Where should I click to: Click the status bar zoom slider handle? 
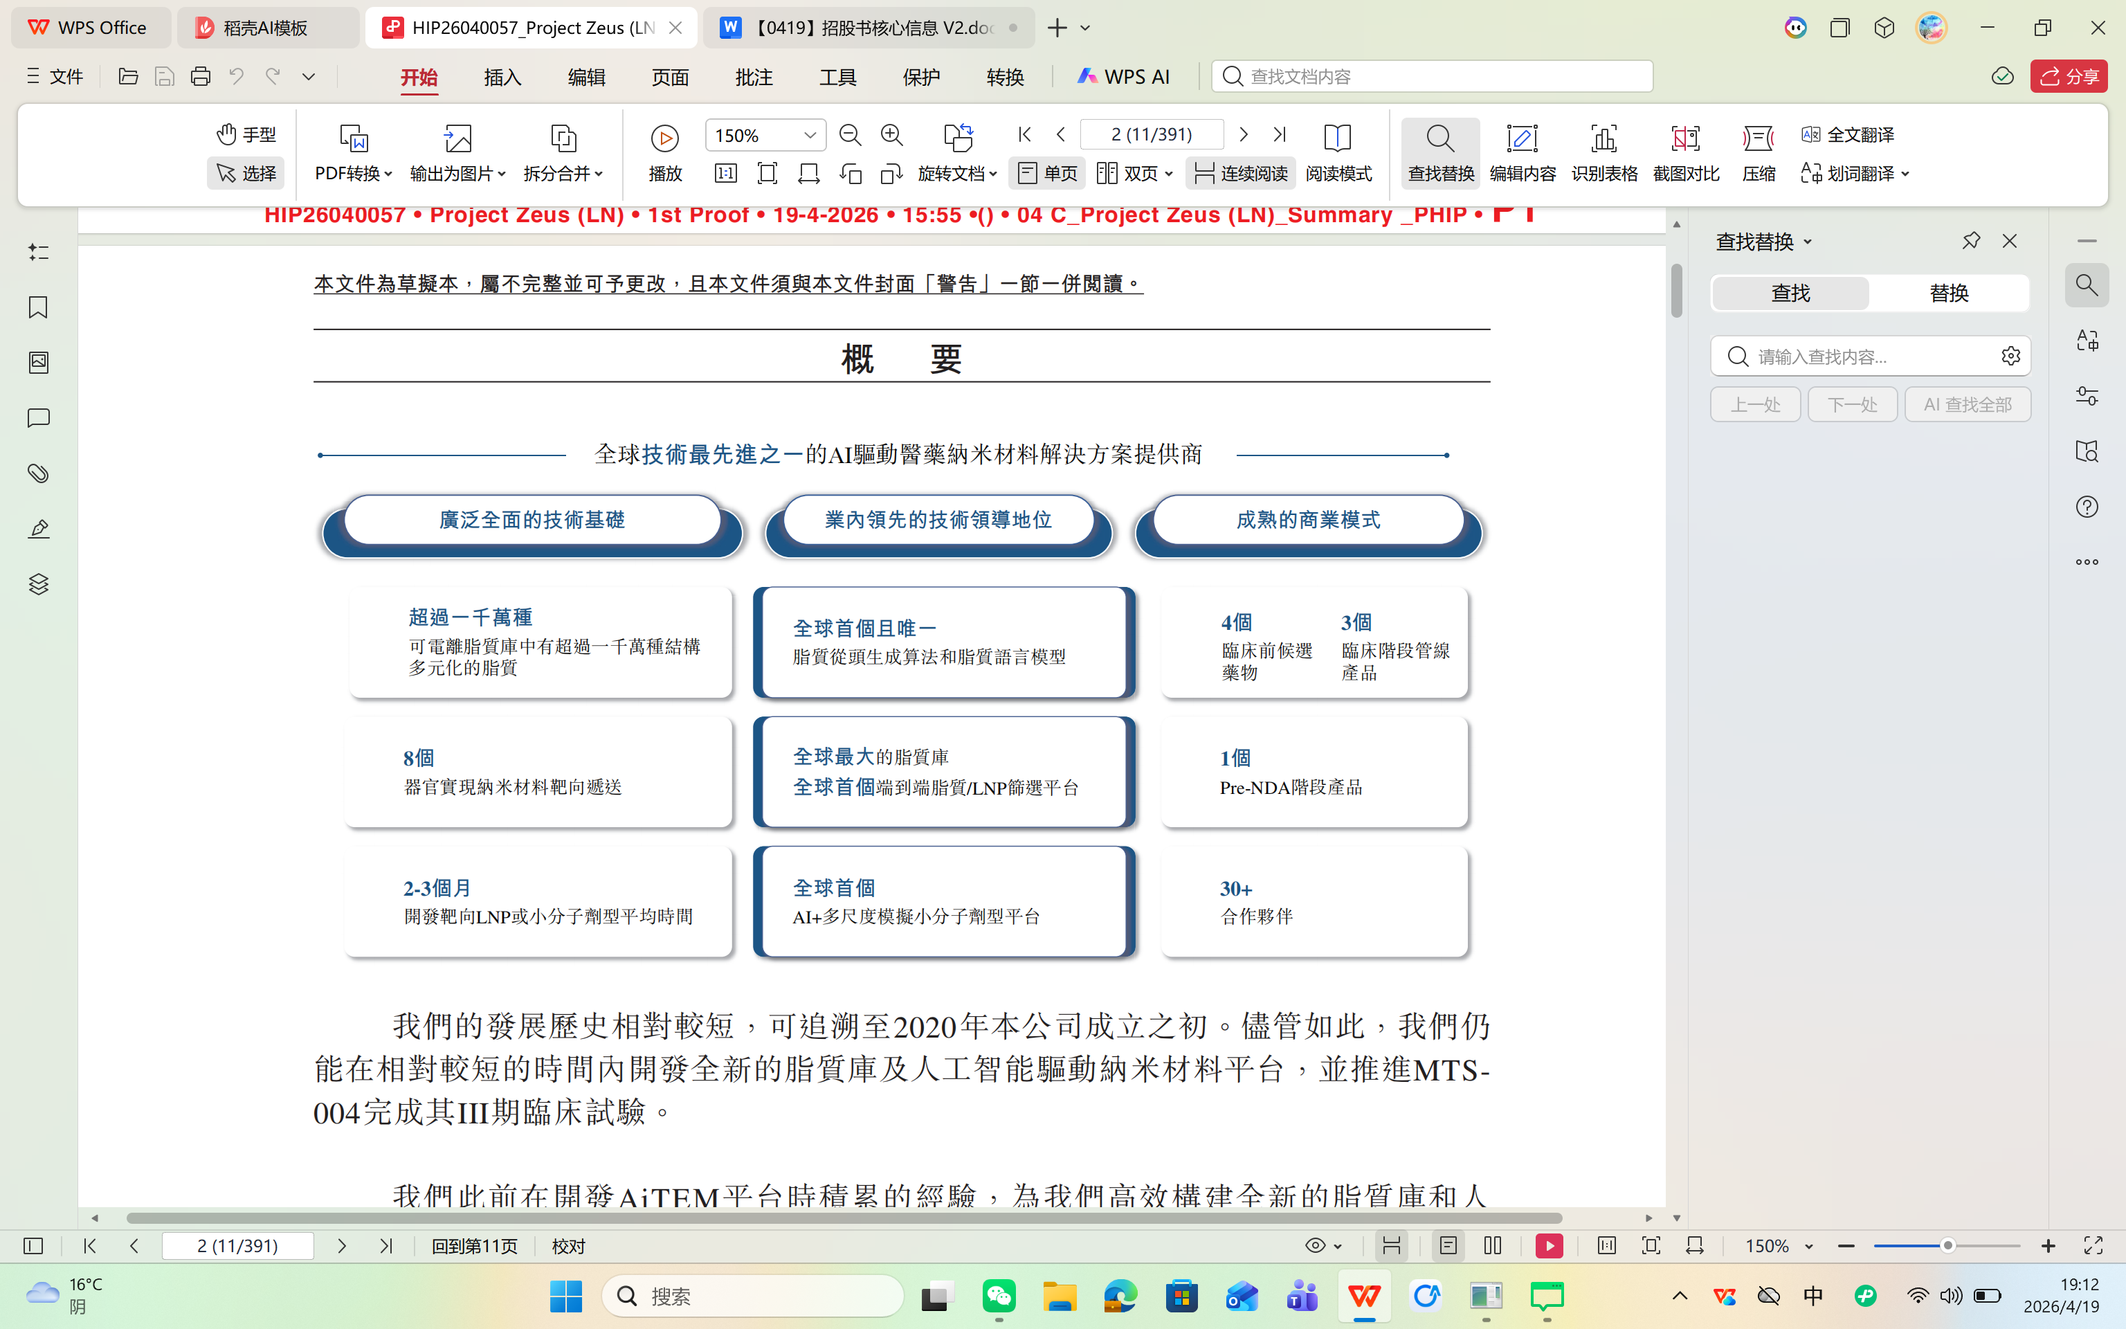pyautogui.click(x=1947, y=1245)
